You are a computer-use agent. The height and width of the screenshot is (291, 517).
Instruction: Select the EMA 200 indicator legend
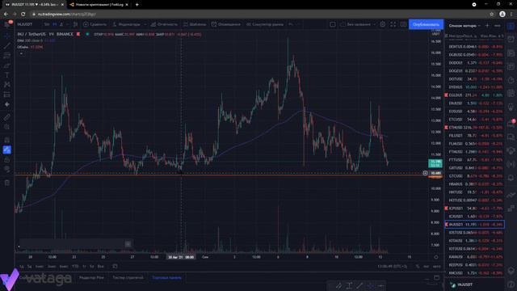tap(36, 40)
